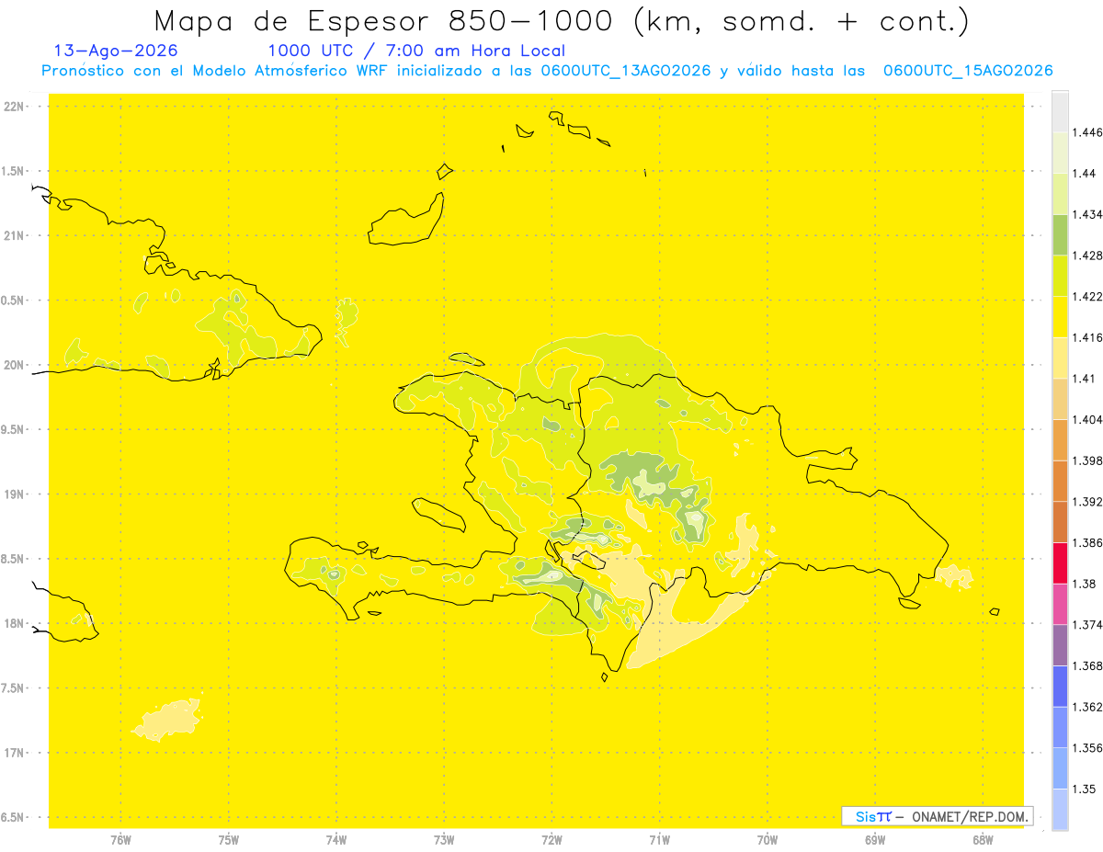Click the '1.374' colorbar value

coord(1089,625)
